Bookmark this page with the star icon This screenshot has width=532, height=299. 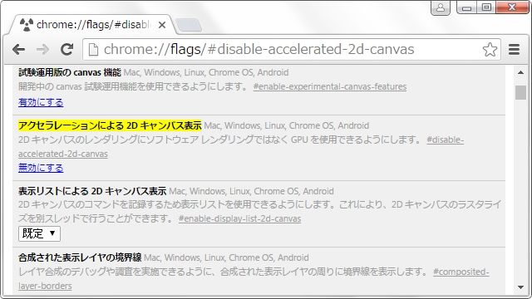pos(490,50)
